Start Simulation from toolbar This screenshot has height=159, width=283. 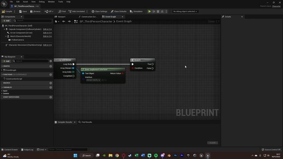coord(136,11)
